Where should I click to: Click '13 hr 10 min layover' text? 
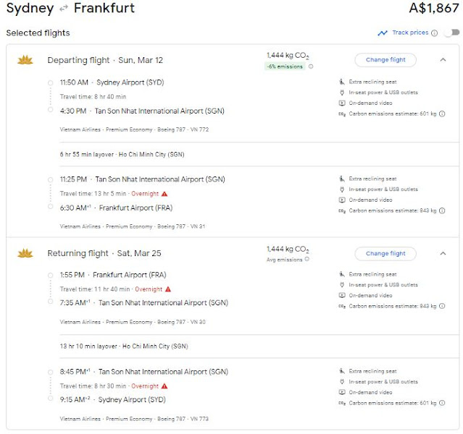point(88,346)
